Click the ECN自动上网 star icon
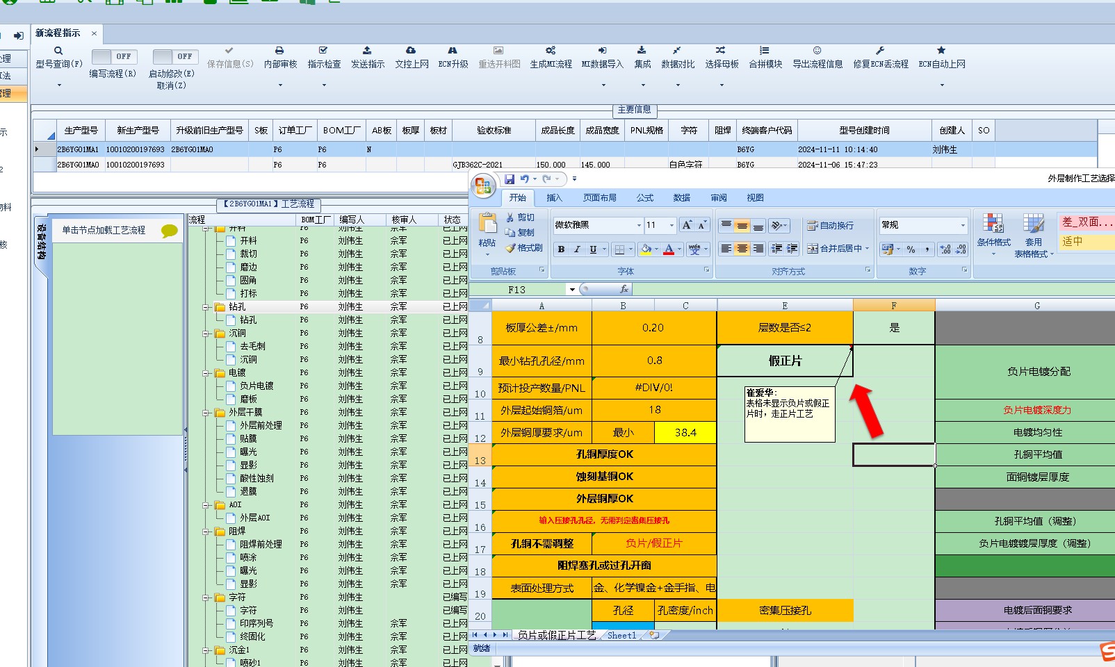Screen dimensions: 1115x667 click(x=941, y=51)
